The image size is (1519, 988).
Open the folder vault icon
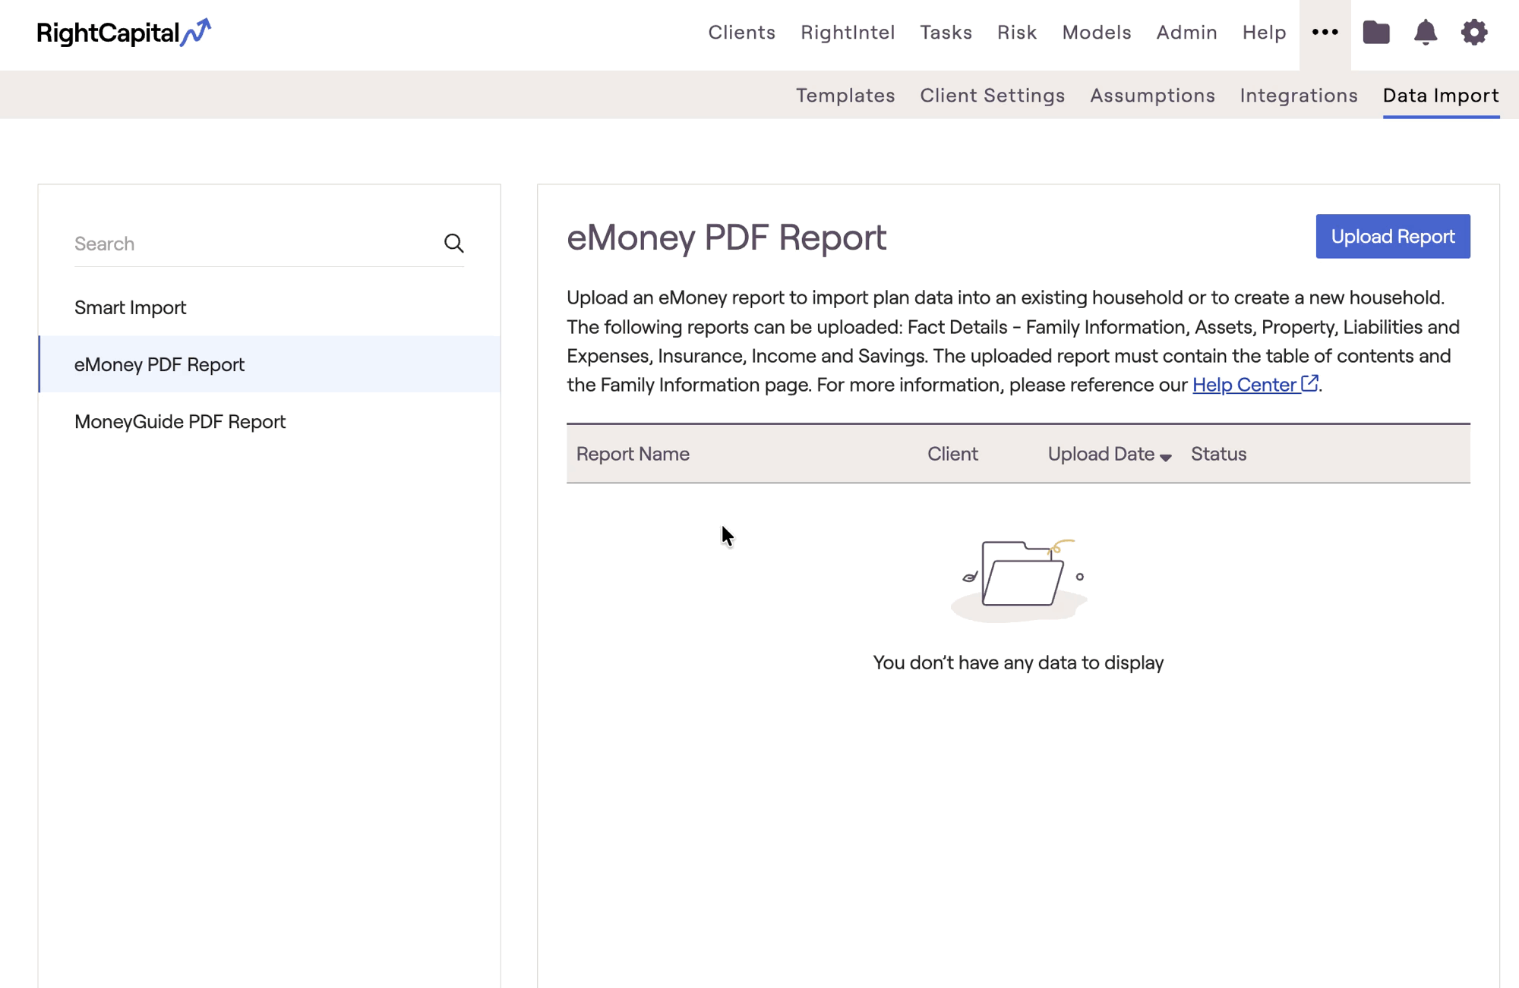[x=1375, y=33]
